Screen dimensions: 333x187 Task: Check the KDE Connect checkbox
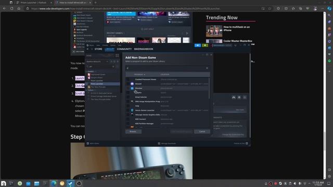(127, 119)
